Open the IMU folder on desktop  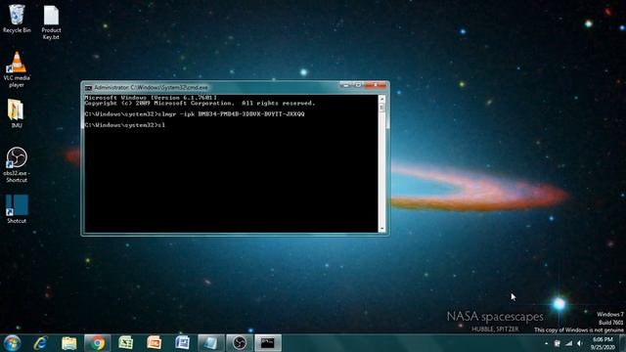(17, 113)
